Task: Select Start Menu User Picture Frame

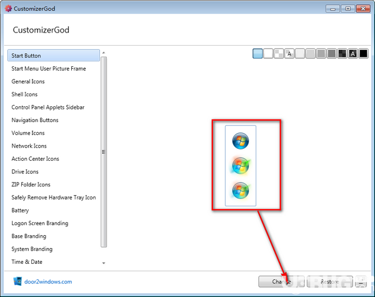Action: [49, 69]
